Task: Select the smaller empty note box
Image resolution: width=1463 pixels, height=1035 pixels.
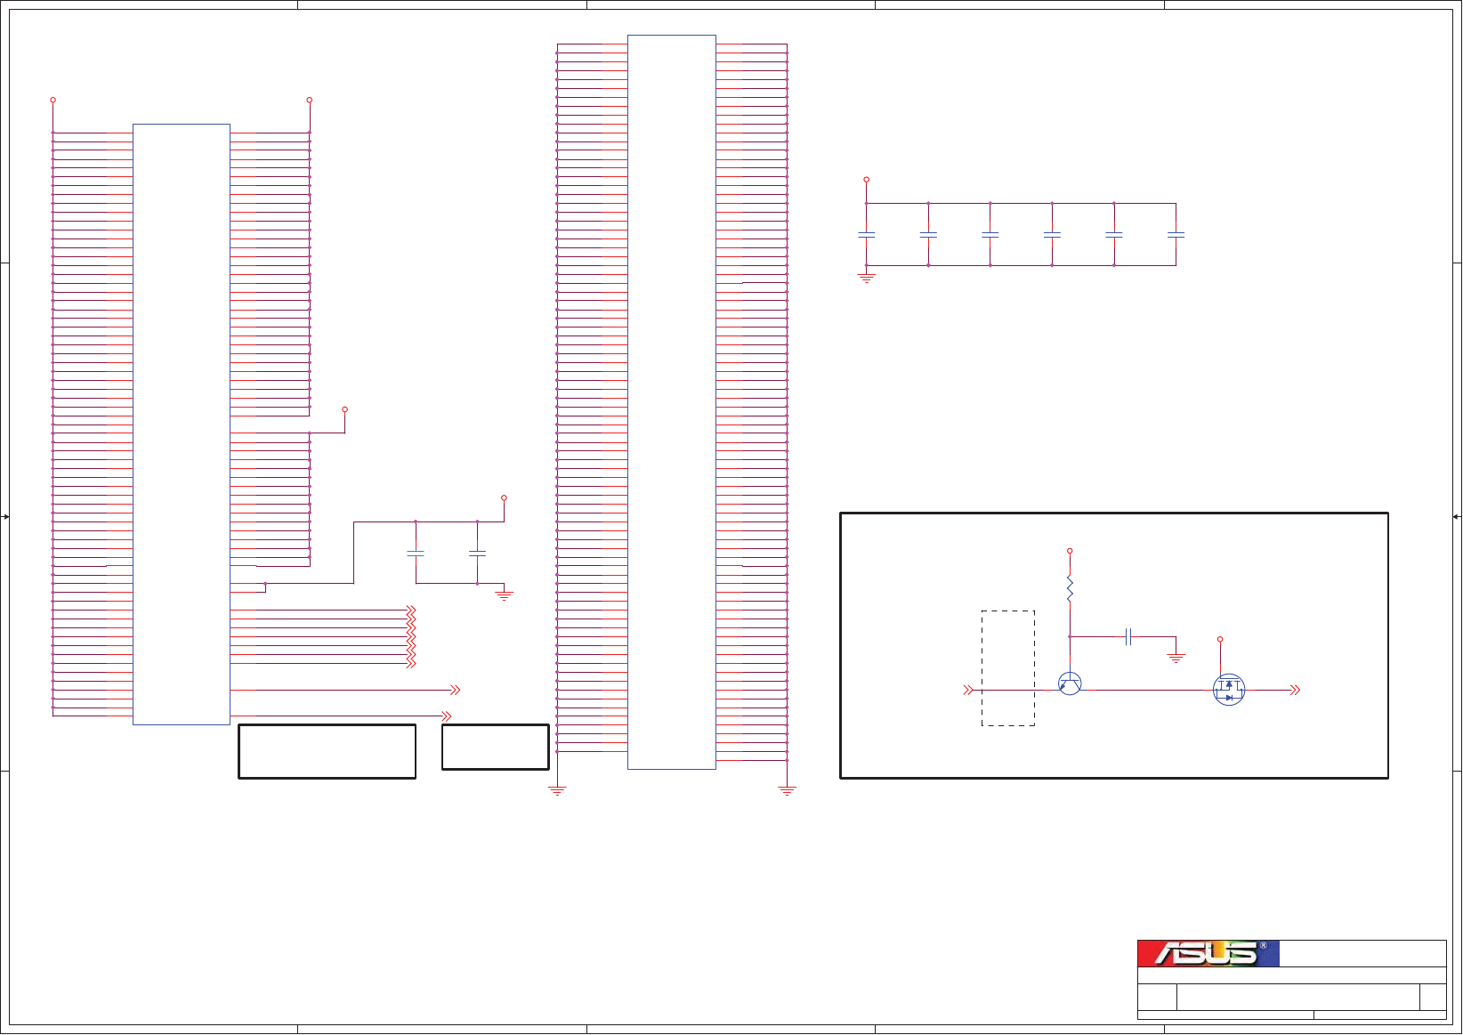Action: [496, 748]
